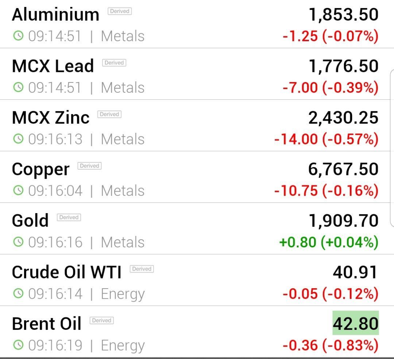Screen dimensions: 394x359
Task: Tap the Gold price 1,909.70
Action: [343, 220]
